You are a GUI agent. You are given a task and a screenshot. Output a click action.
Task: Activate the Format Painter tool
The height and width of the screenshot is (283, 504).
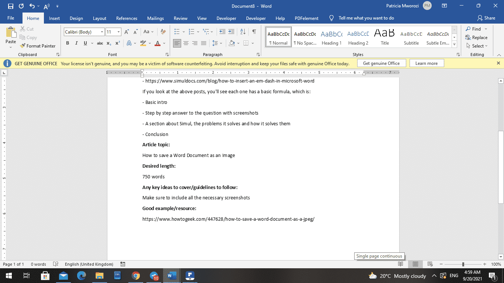(x=38, y=46)
